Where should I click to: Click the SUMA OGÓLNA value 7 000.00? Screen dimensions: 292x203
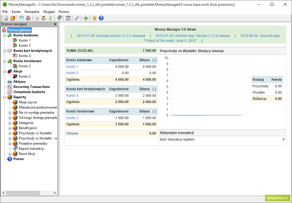pos(149,51)
